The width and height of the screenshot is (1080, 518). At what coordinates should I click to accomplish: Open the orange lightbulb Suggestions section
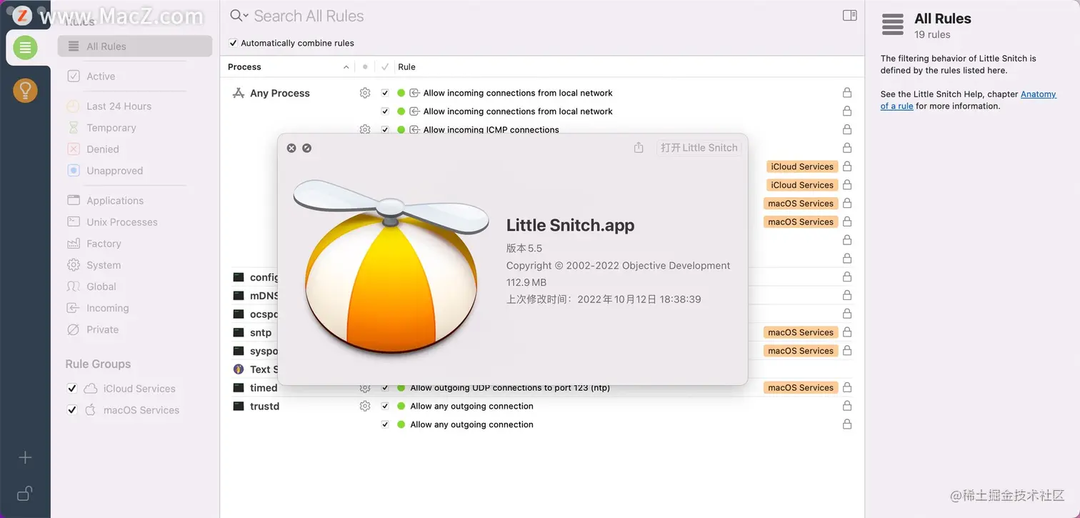(25, 90)
